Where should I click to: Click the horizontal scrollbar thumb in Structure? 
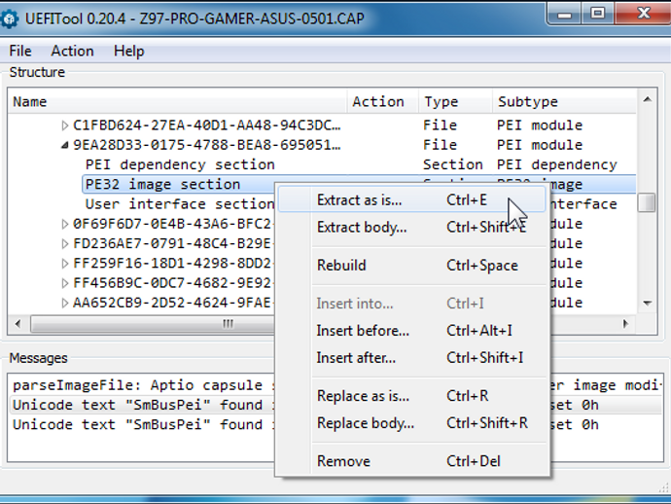click(228, 324)
